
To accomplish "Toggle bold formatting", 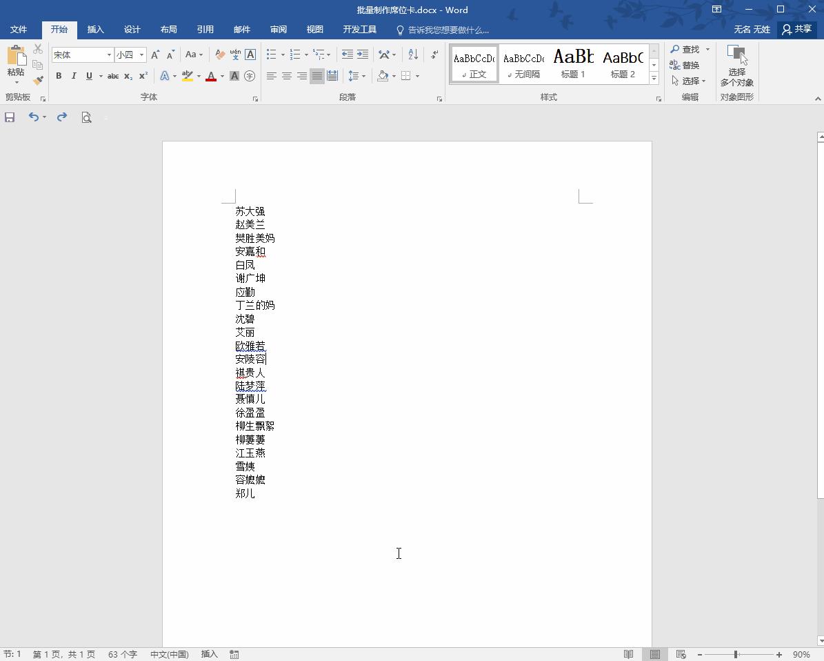I will click(x=59, y=76).
